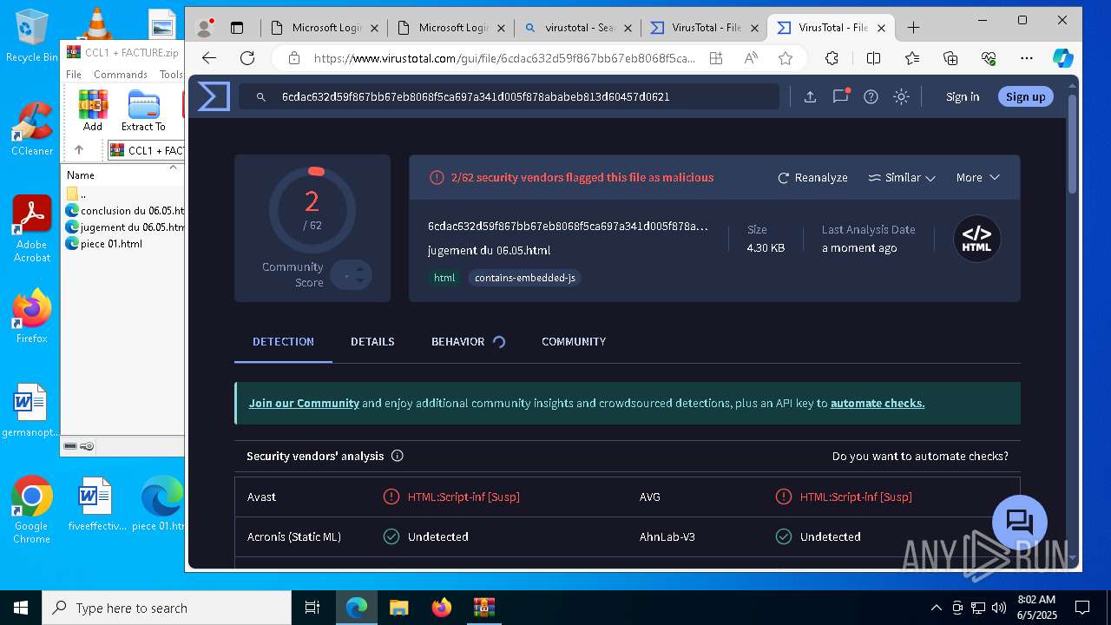Open the Commands menu in WinRAR
The width and height of the screenshot is (1111, 625).
[x=121, y=75]
